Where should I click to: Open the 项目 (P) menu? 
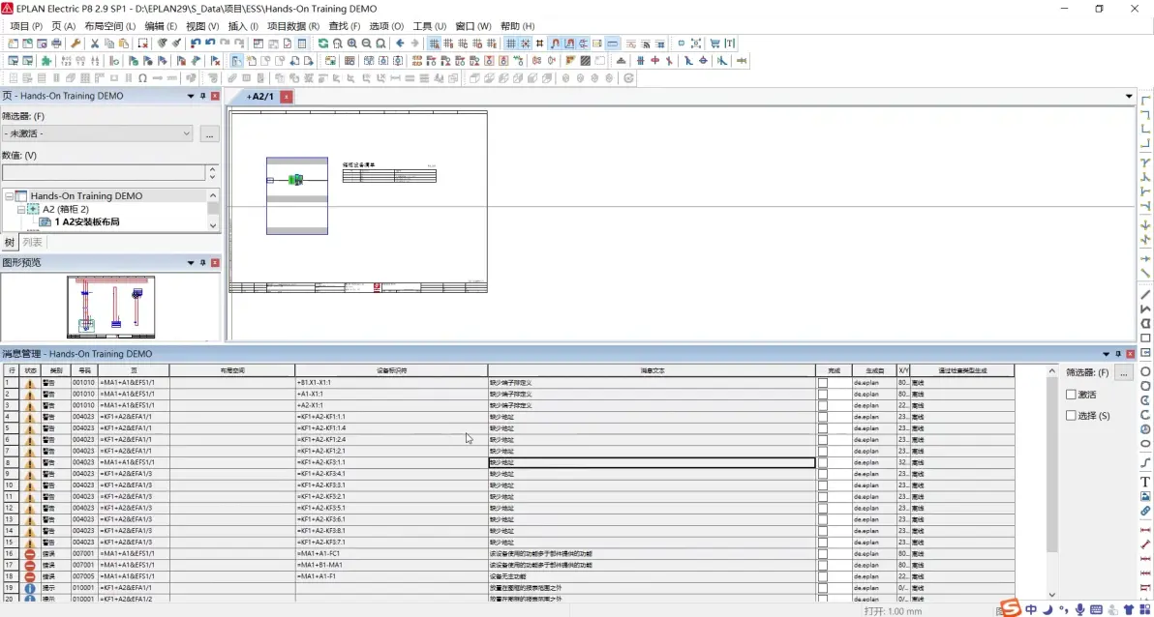pos(26,26)
